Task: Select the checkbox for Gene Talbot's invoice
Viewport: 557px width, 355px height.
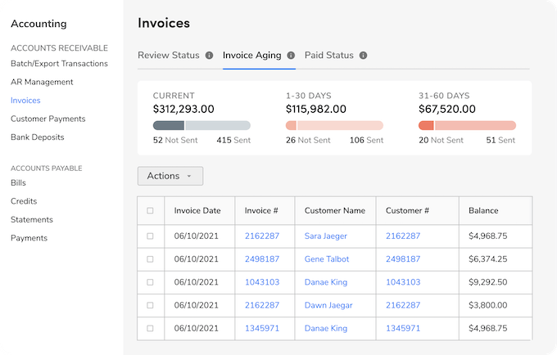Action: click(150, 259)
